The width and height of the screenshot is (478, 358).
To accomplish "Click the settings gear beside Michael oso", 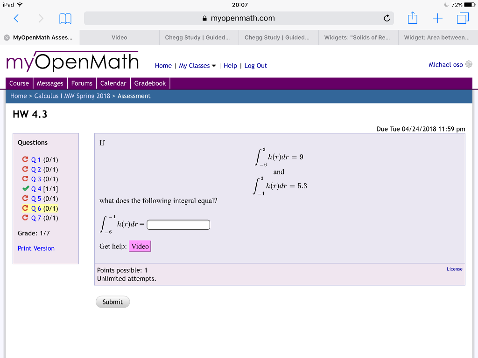I will (x=469, y=64).
